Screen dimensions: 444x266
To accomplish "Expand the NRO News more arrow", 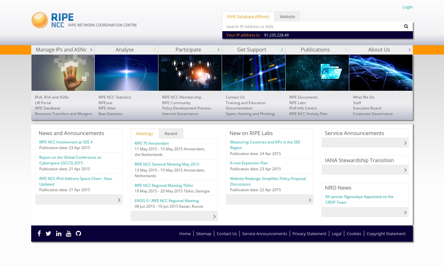I will 405,212.
